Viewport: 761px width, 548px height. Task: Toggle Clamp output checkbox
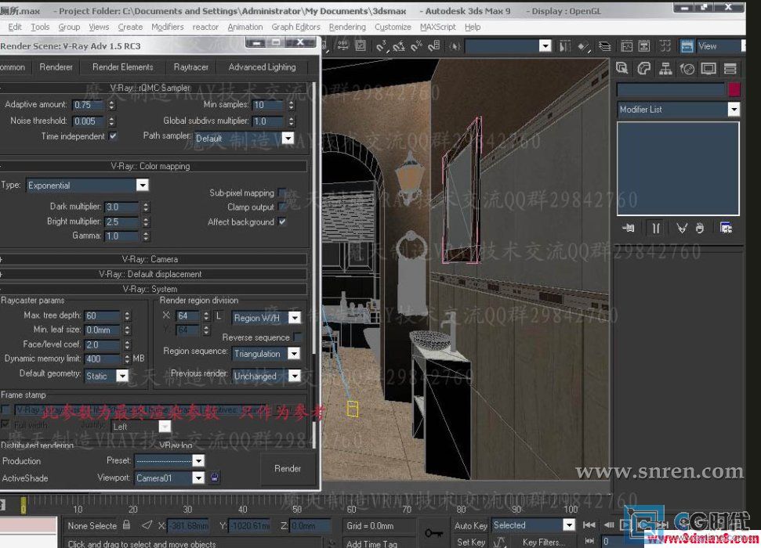282,207
